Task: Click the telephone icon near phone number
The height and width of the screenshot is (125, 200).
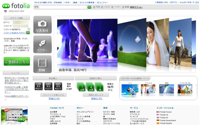Action: click(x=5, y=11)
